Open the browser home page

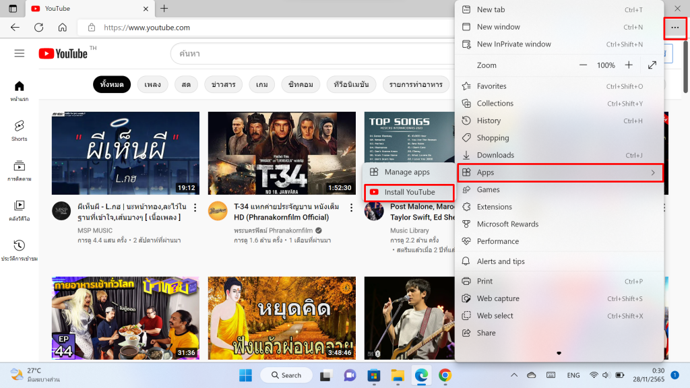(63, 27)
